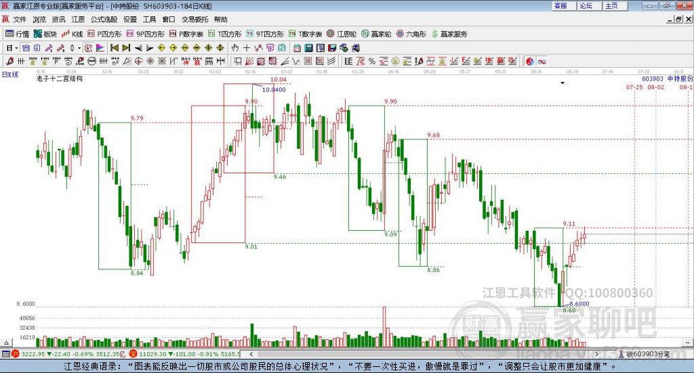Expand the candlestick style dropdown arrow
Screen dimensions: 694x373
pos(79,48)
